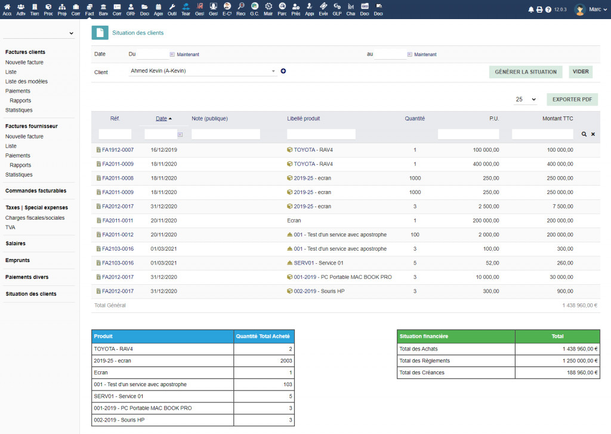This screenshot has width=611, height=434.
Task: Click the print icon in top bar
Action: coord(539,10)
